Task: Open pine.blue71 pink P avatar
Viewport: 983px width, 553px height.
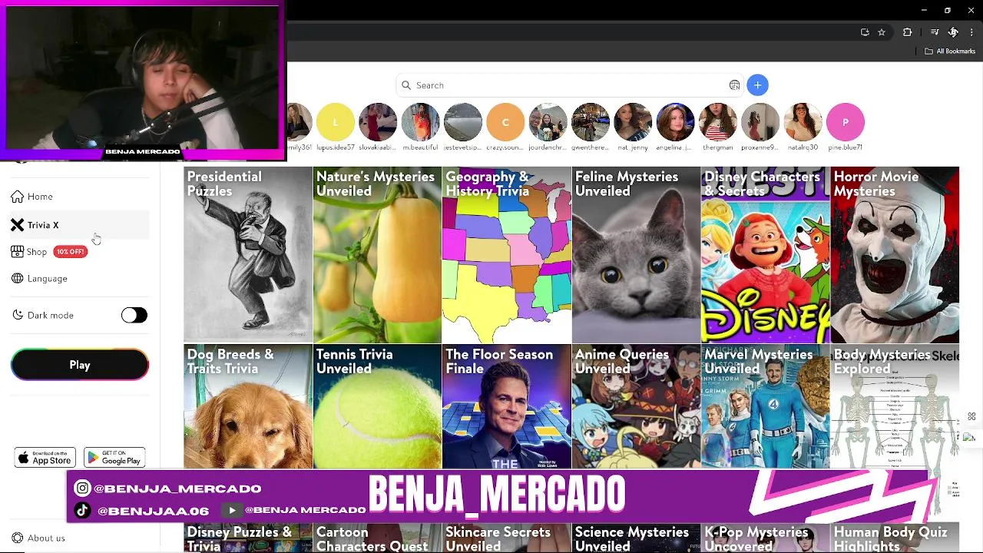Action: point(846,122)
